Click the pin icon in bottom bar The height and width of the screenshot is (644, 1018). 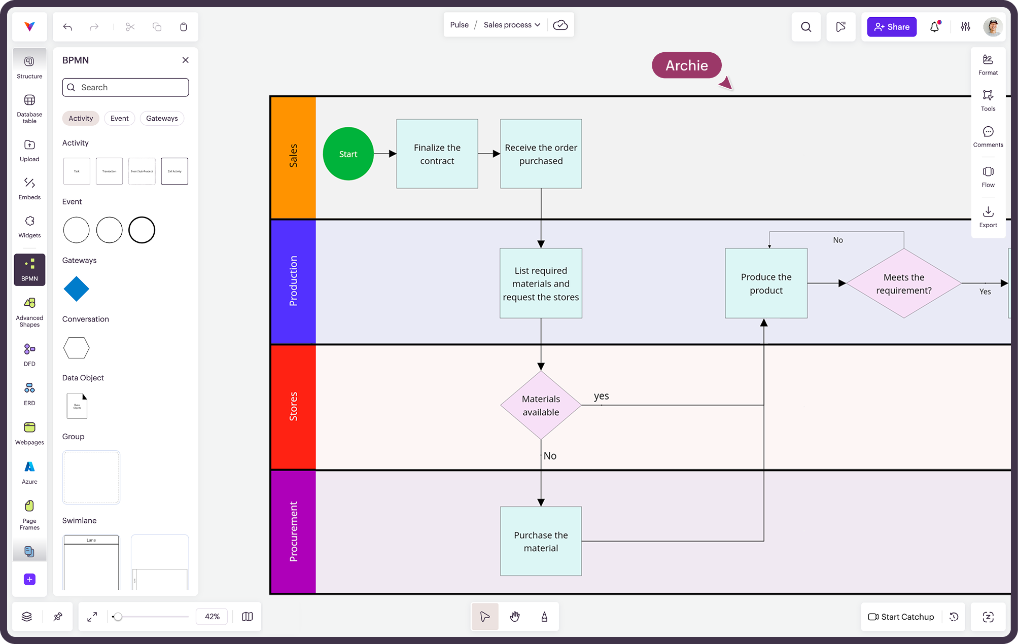[x=58, y=617]
